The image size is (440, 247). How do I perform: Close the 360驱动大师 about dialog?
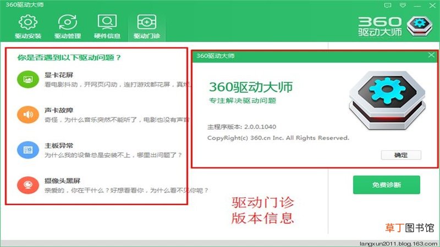coord(431,55)
